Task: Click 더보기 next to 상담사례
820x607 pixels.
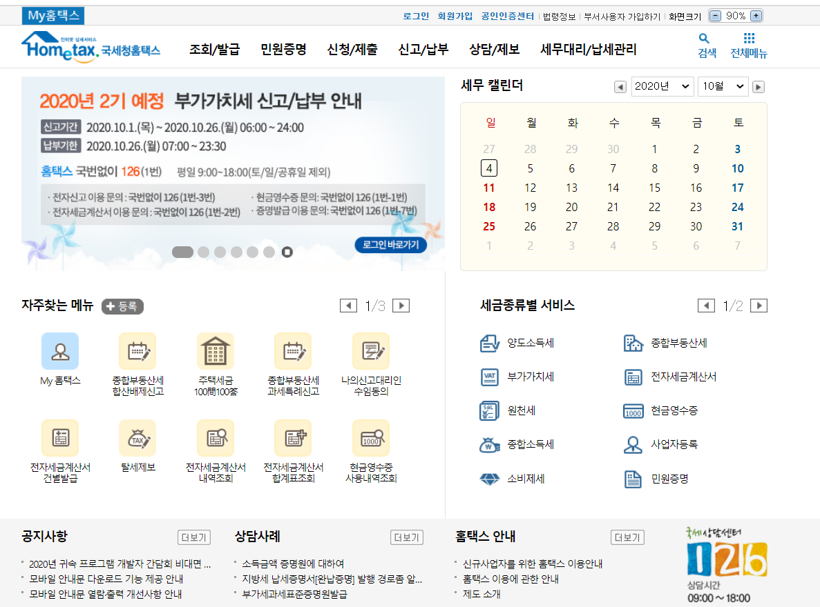Action: click(x=407, y=537)
